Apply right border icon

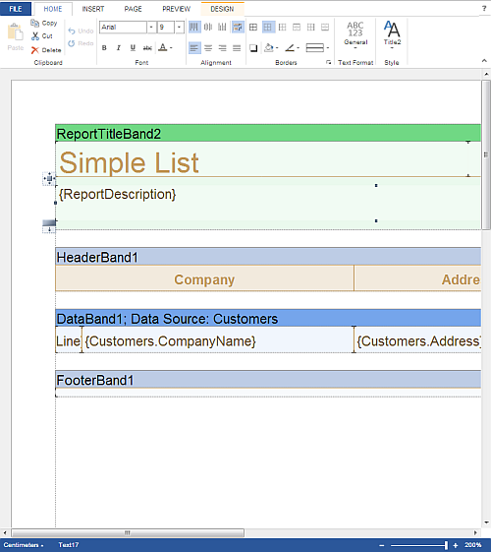(x=311, y=27)
